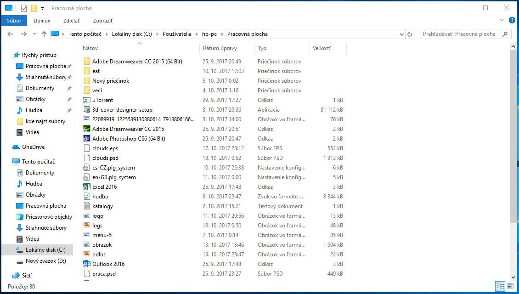The width and height of the screenshot is (519, 294).
Task: Sort by Dátum úpravy column header
Action: pos(227,48)
